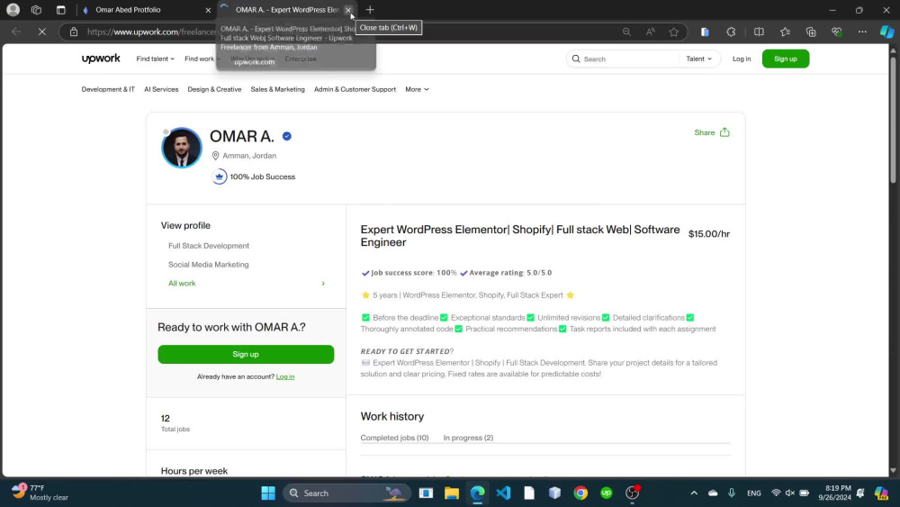900x507 pixels.
Task: Open the collections icon
Action: 811,32
